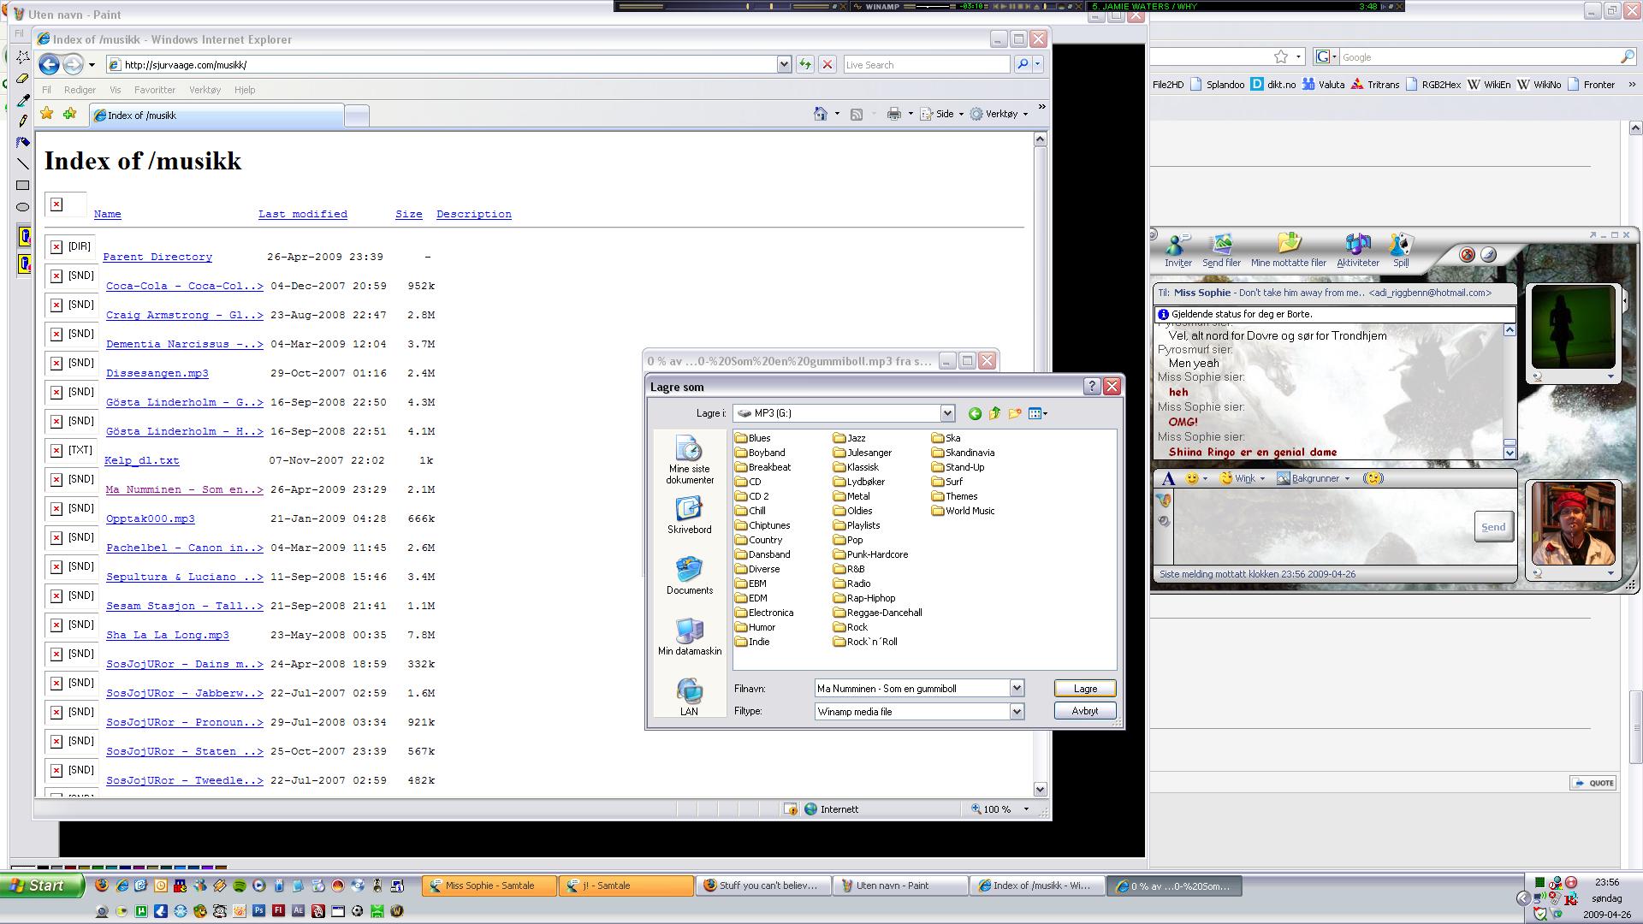Click the font A icon in chat
Image resolution: width=1643 pixels, height=924 pixels.
1169,478
